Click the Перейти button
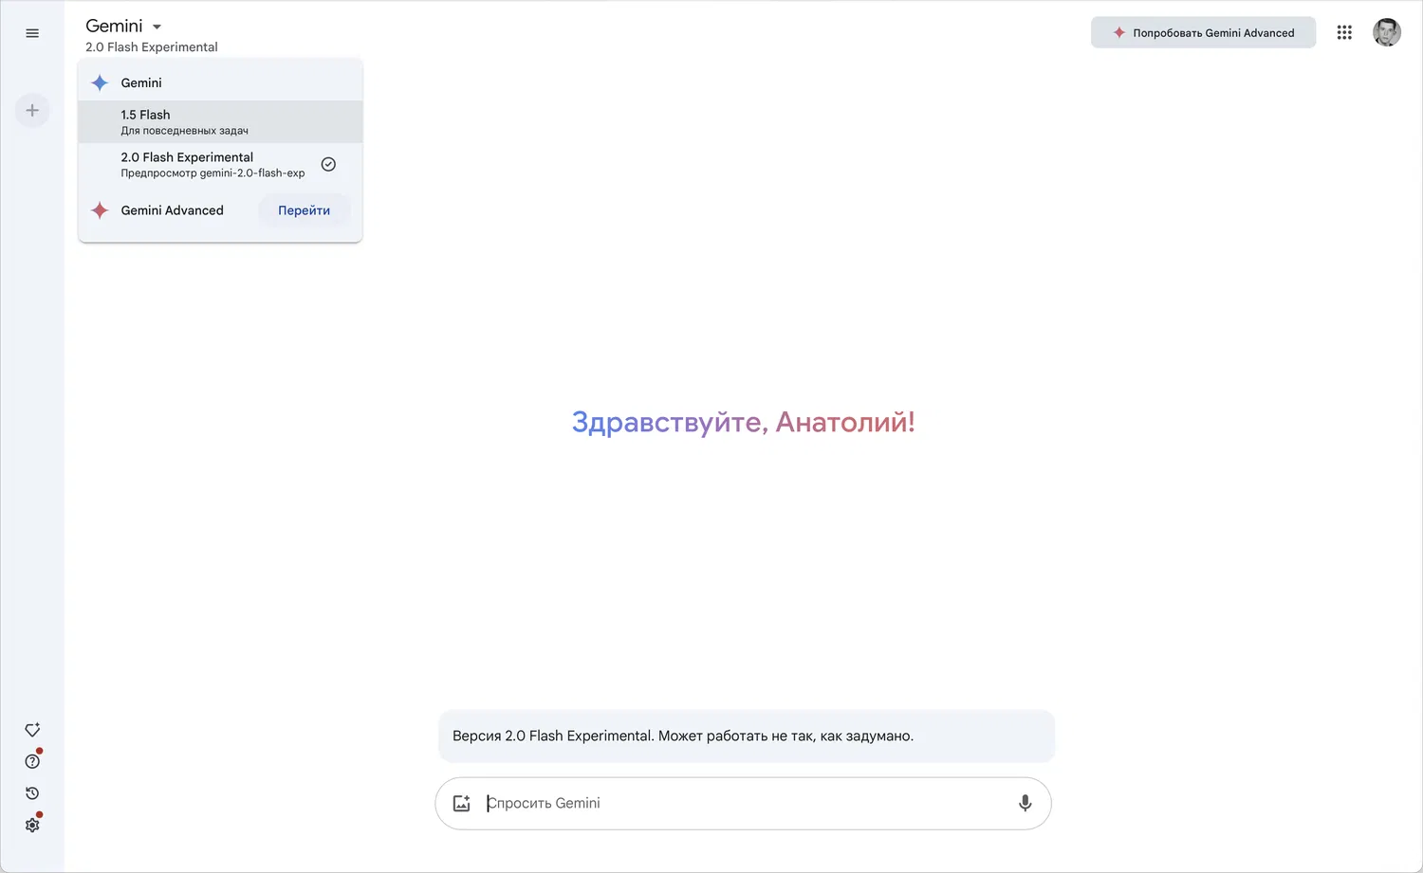Image resolution: width=1423 pixels, height=873 pixels. coord(304,210)
